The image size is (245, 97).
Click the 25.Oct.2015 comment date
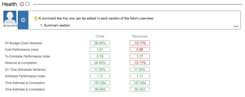pyautogui.click(x=10, y=26)
